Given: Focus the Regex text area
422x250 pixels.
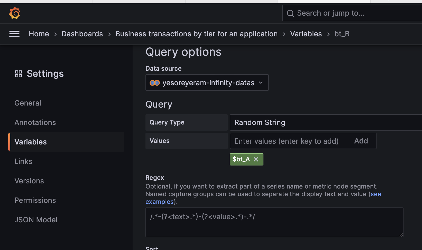Looking at the screenshot, I should (274, 222).
